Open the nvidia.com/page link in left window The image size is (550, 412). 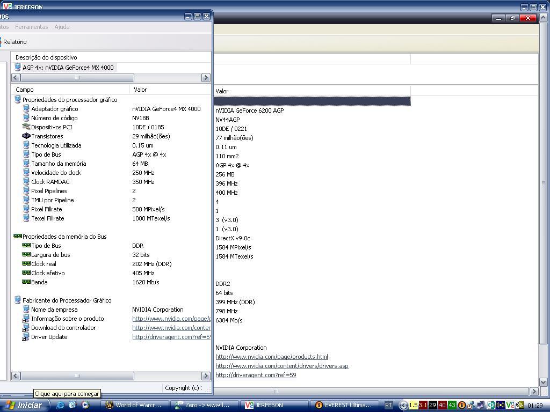point(171,319)
